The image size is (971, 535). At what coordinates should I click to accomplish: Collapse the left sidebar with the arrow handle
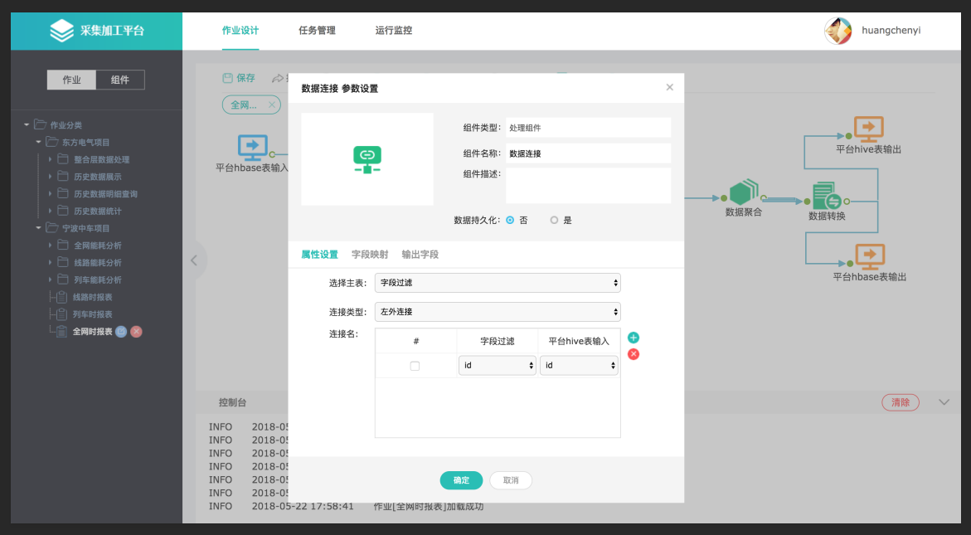pos(194,260)
